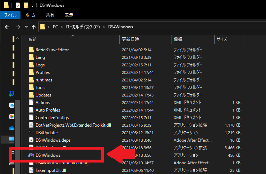The height and width of the screenshot is (174, 266).
Task: Sort files by the 種類 column
Action: [x=178, y=39]
